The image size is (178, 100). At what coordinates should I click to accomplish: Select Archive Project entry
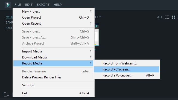tap(54, 43)
